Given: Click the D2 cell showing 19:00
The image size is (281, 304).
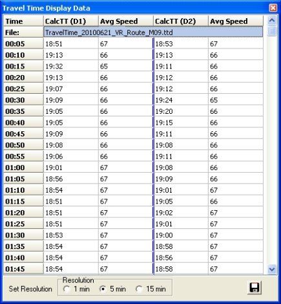Looking at the screenshot, I should tap(182, 235).
